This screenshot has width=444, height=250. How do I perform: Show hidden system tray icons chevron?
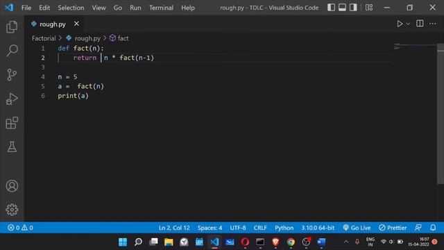(x=346, y=242)
